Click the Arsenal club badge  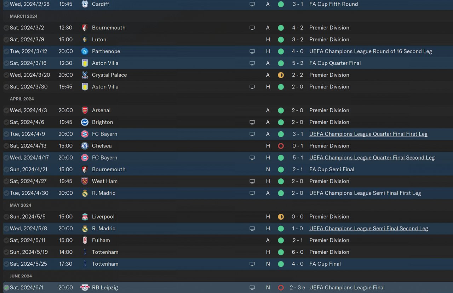[x=85, y=110]
